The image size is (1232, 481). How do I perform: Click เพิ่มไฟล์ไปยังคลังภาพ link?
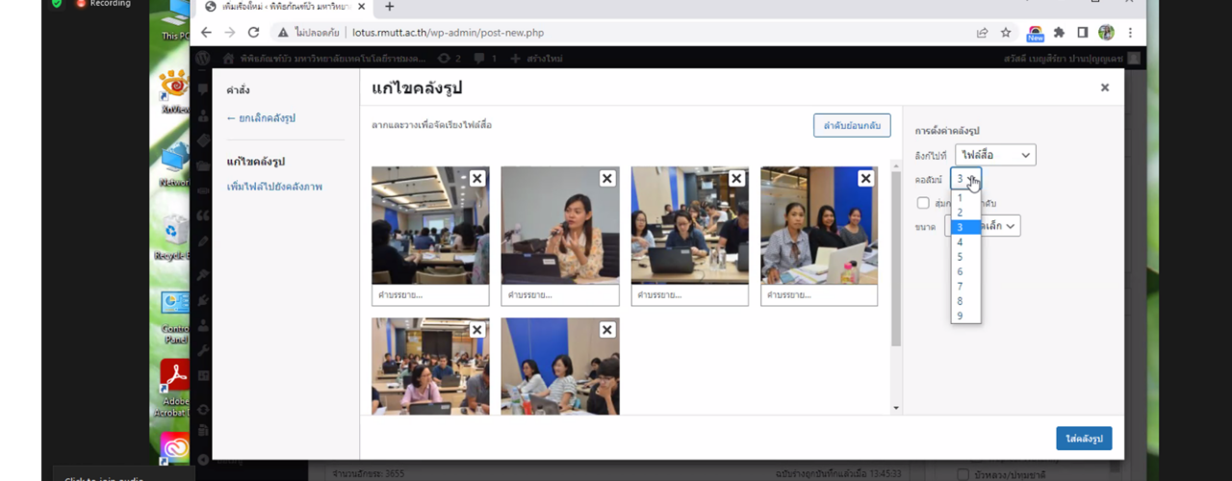tap(274, 187)
